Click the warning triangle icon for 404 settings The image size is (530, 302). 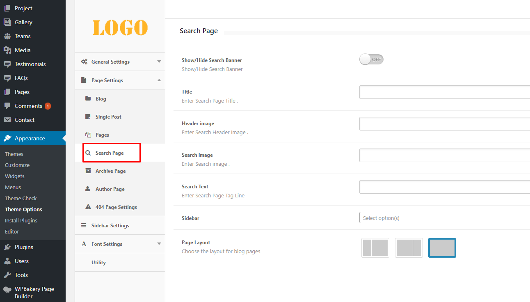(88, 207)
